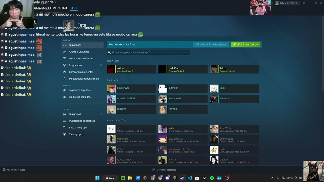
Task: Click the Administrar lista de amigos button
Action: tap(211, 44)
